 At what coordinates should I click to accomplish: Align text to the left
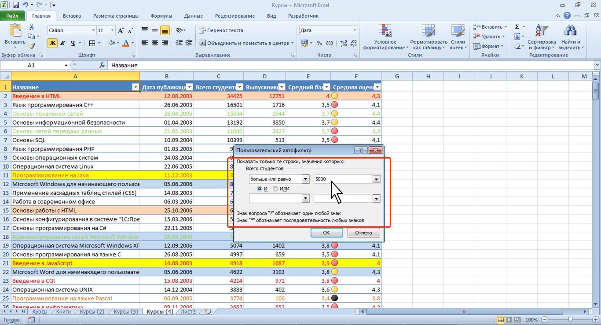145,43
